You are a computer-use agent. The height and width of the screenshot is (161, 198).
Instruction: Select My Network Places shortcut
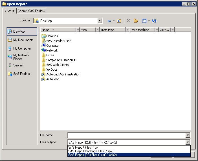21,57
